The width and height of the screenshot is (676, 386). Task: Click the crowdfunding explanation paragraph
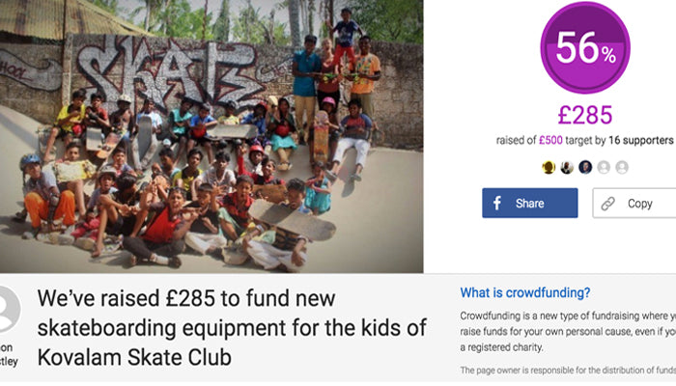pyautogui.click(x=568, y=331)
